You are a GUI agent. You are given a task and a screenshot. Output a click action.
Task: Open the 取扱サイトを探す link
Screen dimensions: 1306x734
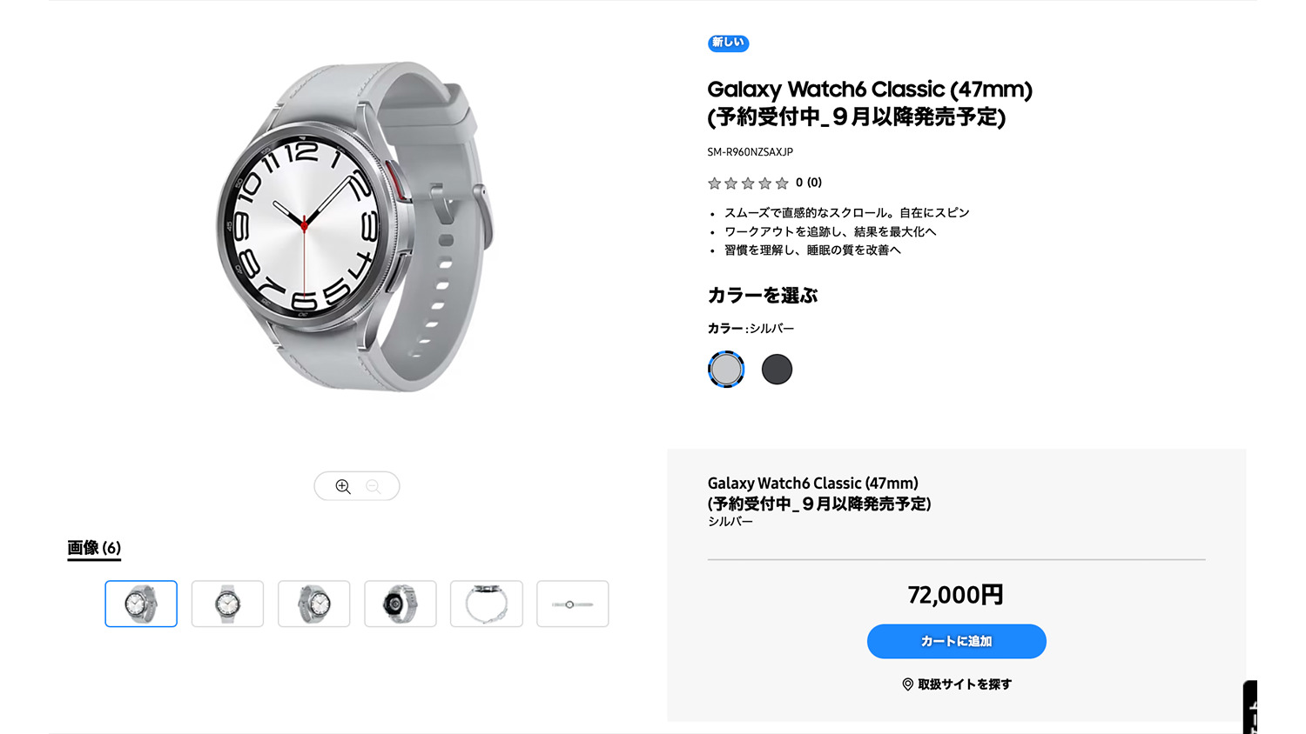(956, 684)
